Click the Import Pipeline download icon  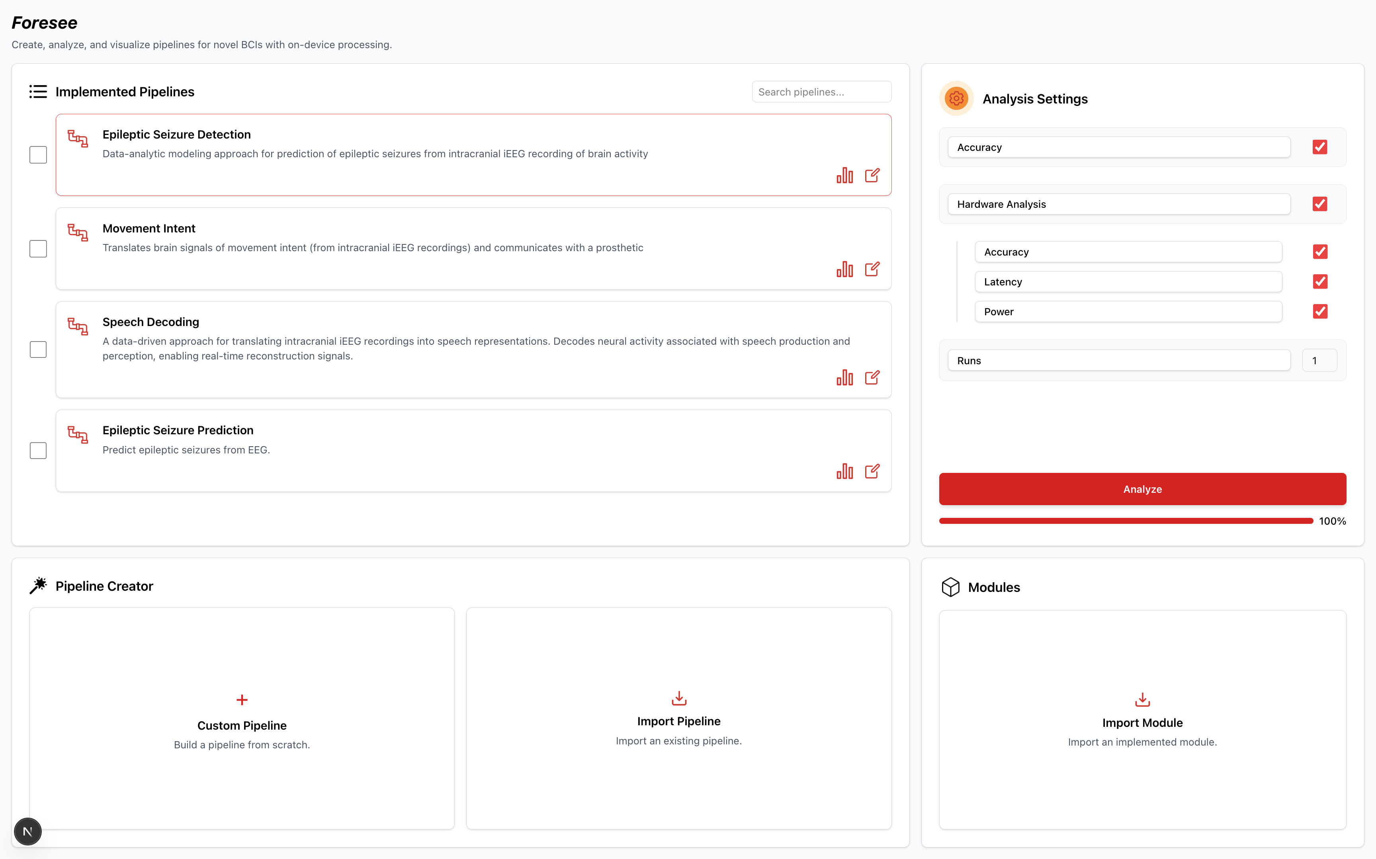pyautogui.click(x=679, y=698)
